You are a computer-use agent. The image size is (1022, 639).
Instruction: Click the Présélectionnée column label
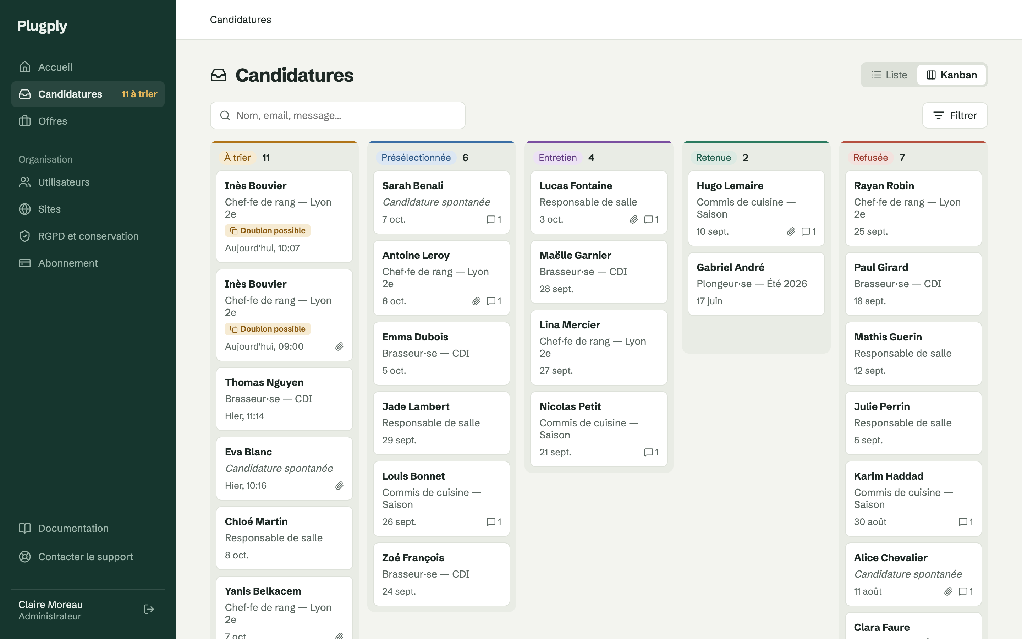[x=416, y=158]
